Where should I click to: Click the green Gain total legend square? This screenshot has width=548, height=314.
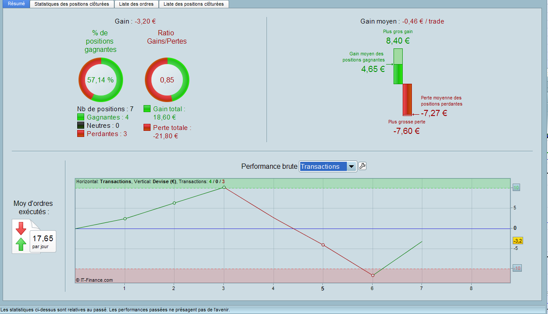pyautogui.click(x=147, y=109)
